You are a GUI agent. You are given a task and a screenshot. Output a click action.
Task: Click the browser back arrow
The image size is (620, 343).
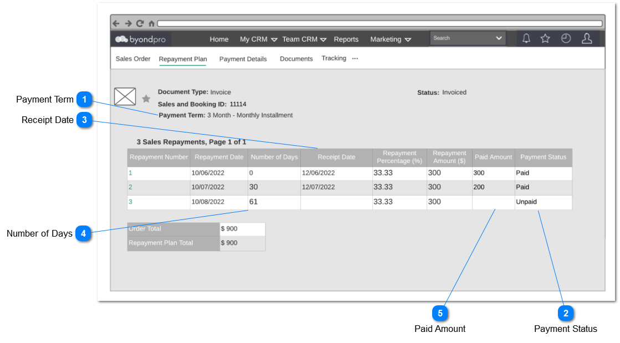[x=116, y=23]
